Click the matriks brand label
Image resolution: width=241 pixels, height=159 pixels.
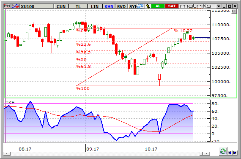[195, 6]
